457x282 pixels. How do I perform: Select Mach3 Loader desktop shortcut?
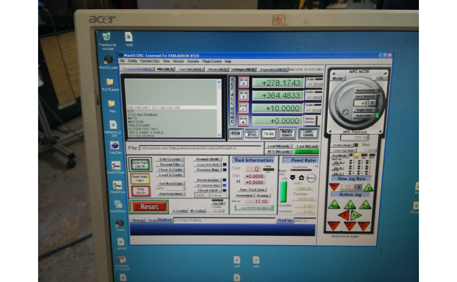click(x=108, y=62)
